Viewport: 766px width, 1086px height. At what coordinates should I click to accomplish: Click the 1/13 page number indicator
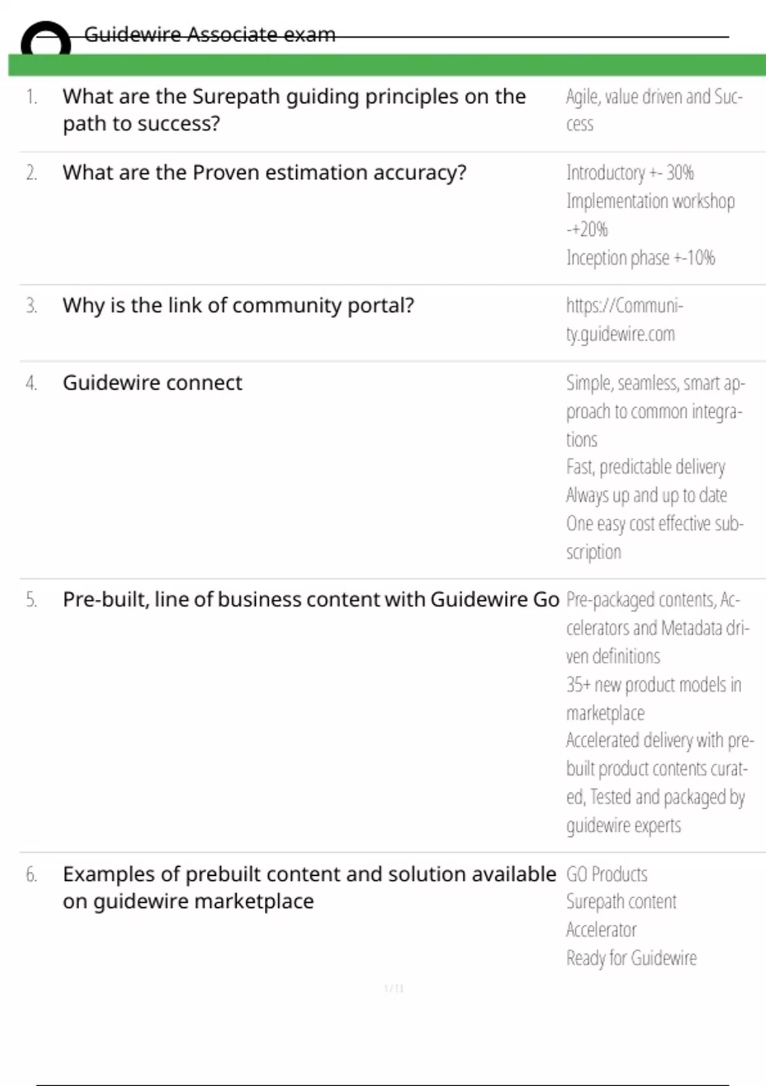pos(393,988)
